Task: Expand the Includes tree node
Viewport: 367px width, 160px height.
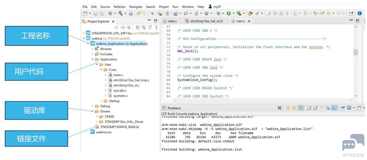Action: click(x=93, y=54)
